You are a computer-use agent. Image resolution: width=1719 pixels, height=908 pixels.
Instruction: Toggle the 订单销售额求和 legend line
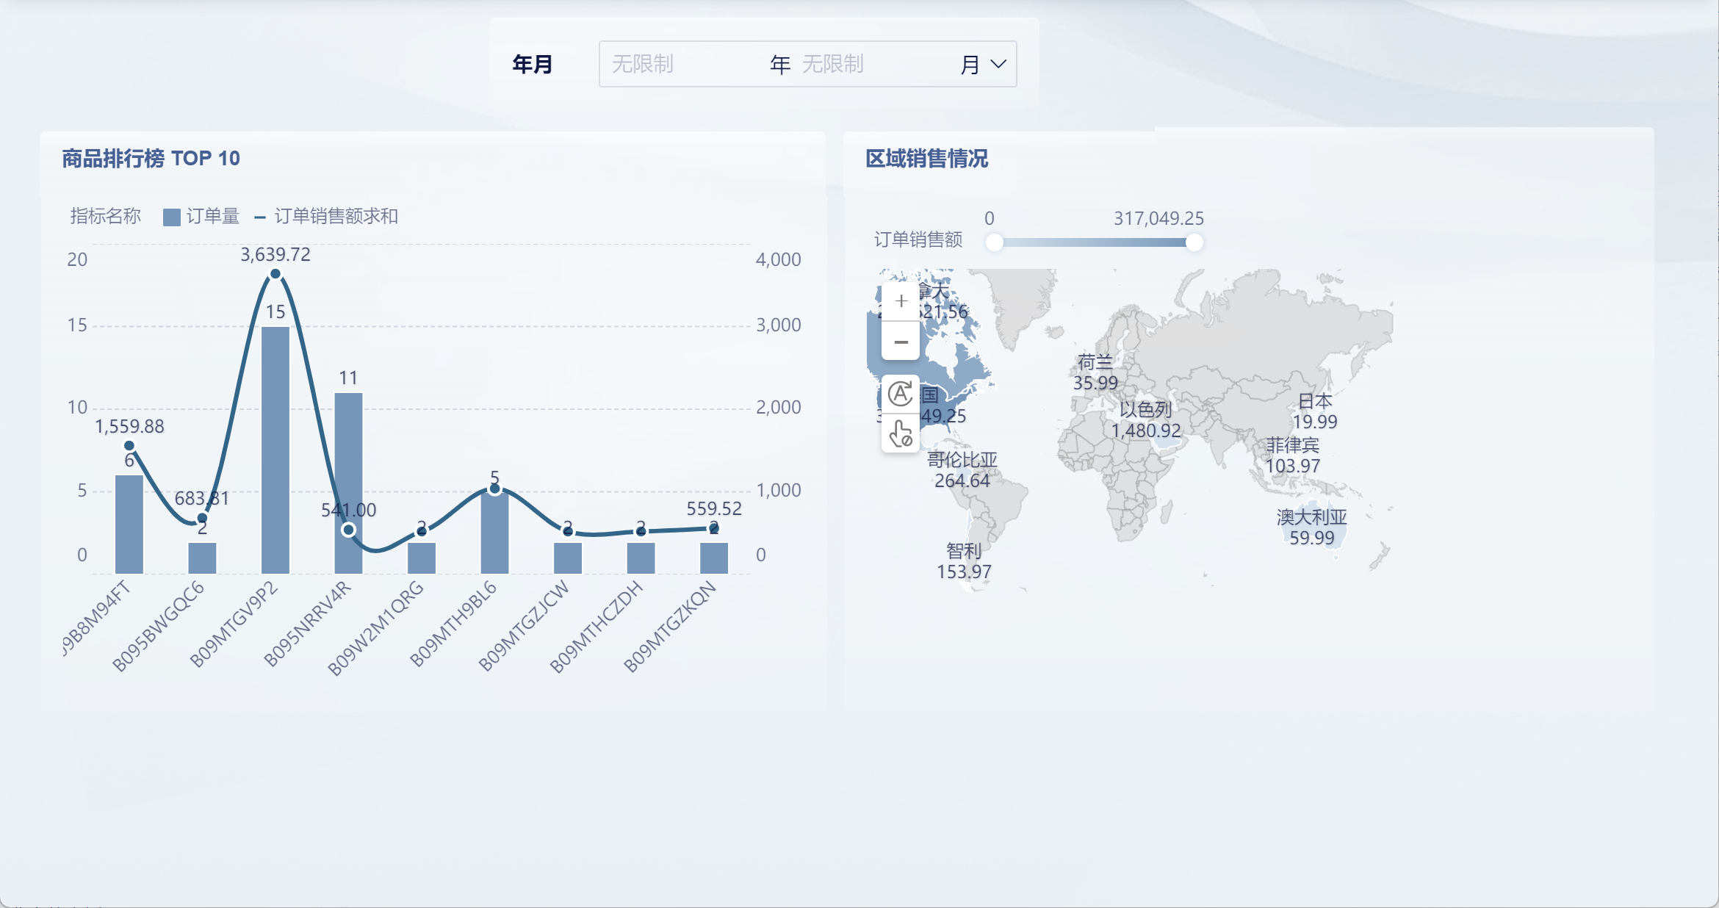[260, 217]
